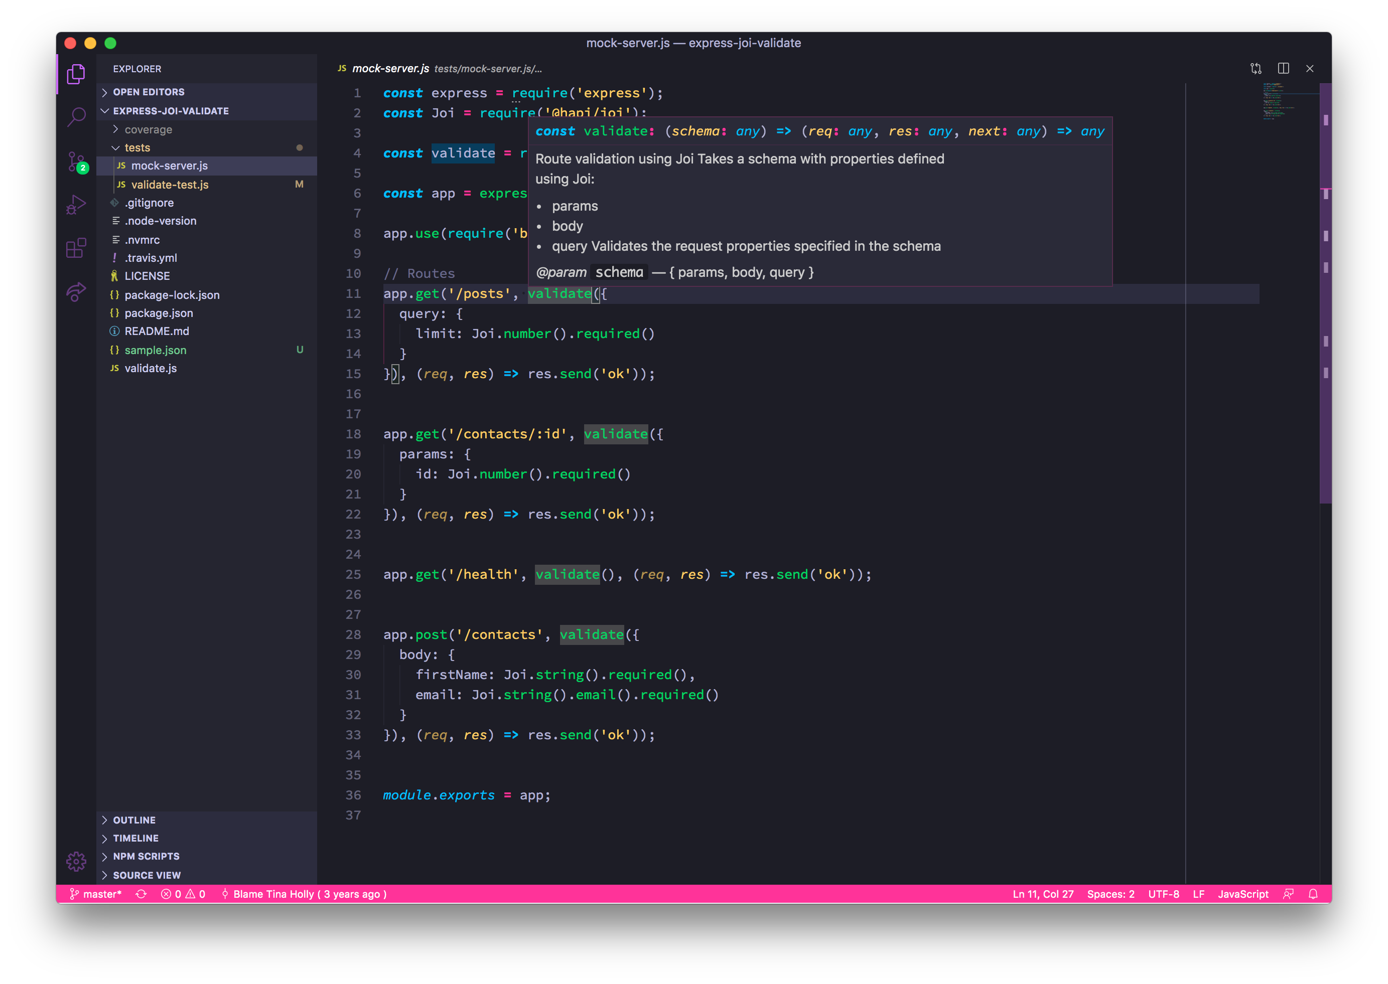The width and height of the screenshot is (1388, 984).
Task: Click the Live Share arrow icon
Action: pyautogui.click(x=76, y=291)
